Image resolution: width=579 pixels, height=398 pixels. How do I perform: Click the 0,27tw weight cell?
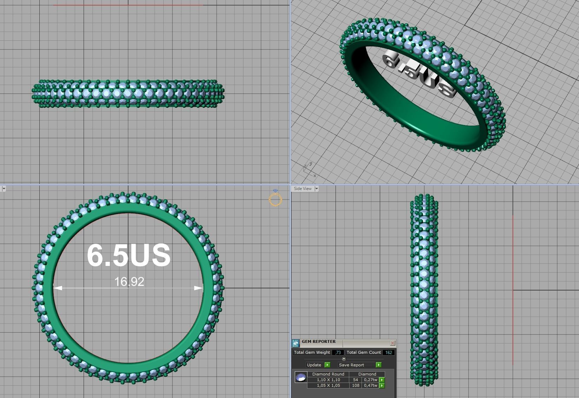tap(371, 380)
